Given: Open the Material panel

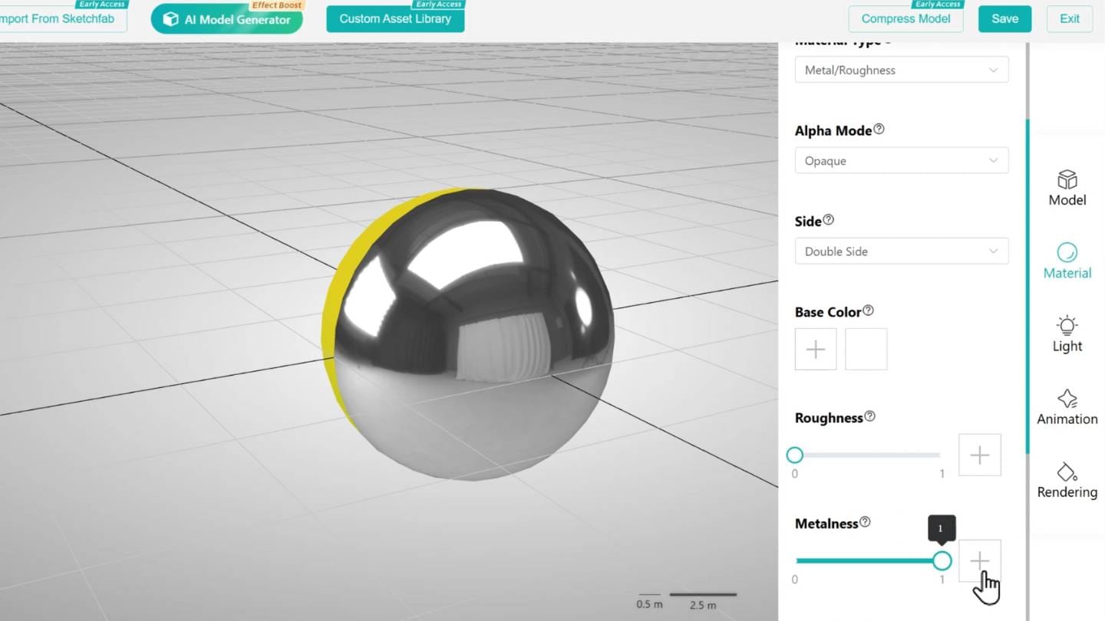Looking at the screenshot, I should 1067,261.
